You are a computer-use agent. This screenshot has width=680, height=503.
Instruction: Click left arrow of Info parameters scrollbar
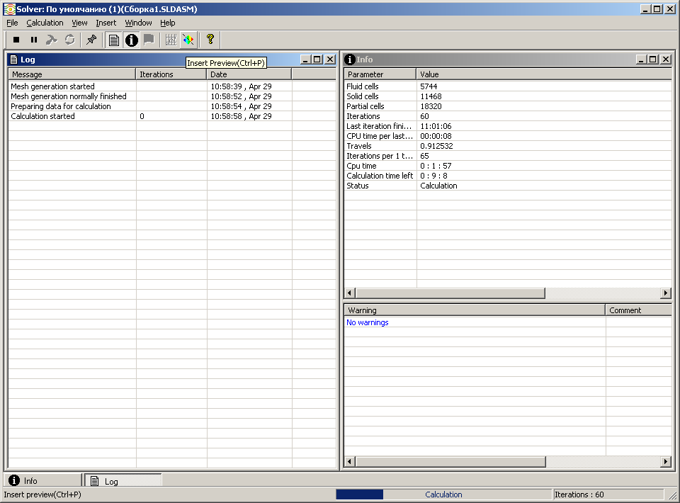click(x=349, y=293)
